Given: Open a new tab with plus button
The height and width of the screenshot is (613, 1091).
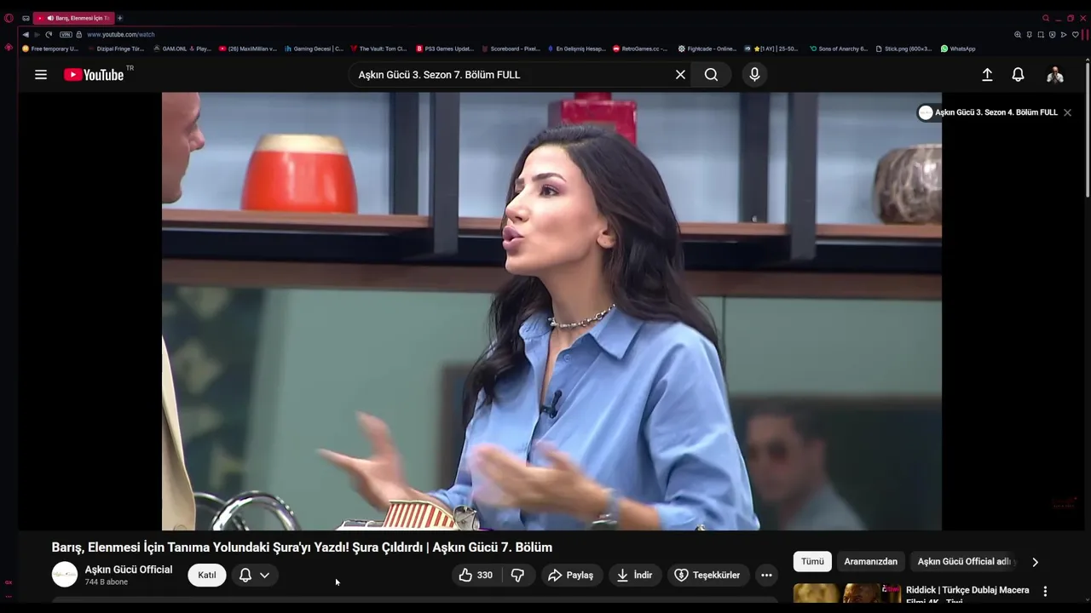Looking at the screenshot, I should pyautogui.click(x=120, y=18).
